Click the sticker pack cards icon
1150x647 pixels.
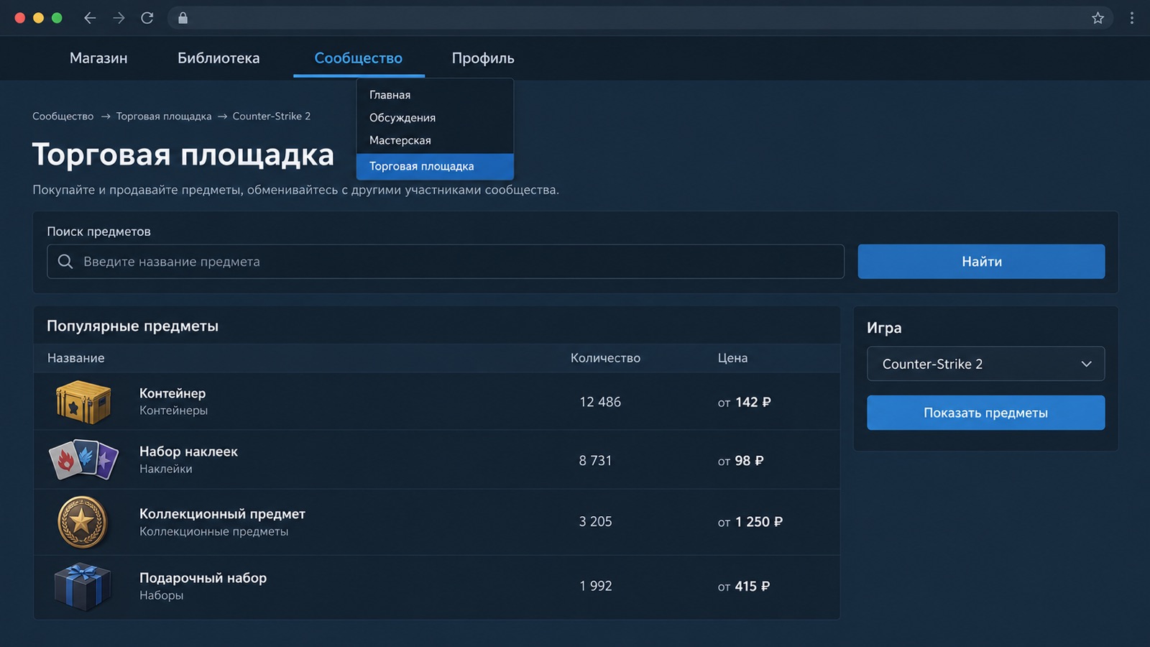click(x=83, y=459)
